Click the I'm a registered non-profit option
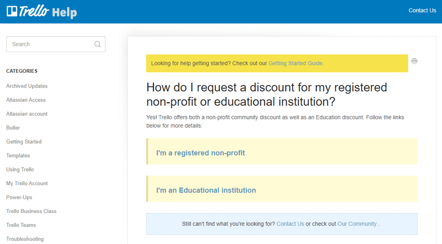The width and height of the screenshot is (442, 244). coord(201,152)
